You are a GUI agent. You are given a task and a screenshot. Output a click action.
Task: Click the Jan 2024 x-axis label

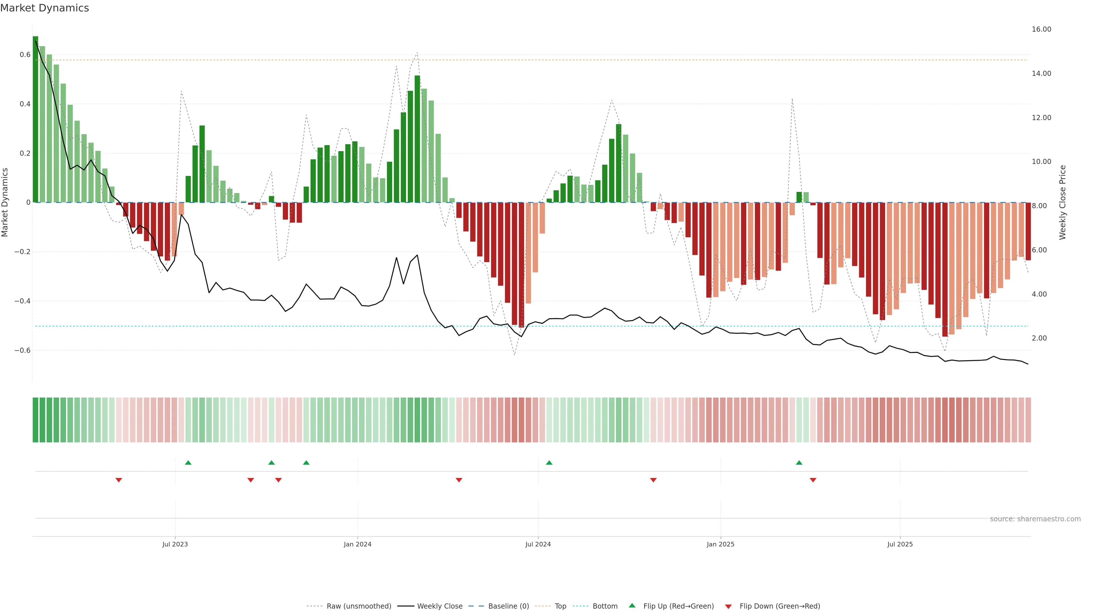358,544
